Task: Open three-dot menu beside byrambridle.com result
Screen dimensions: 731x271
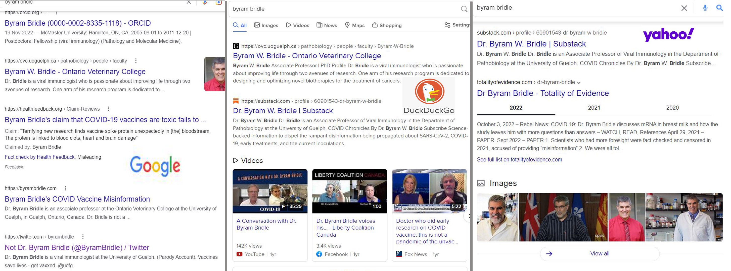Action: [65, 188]
